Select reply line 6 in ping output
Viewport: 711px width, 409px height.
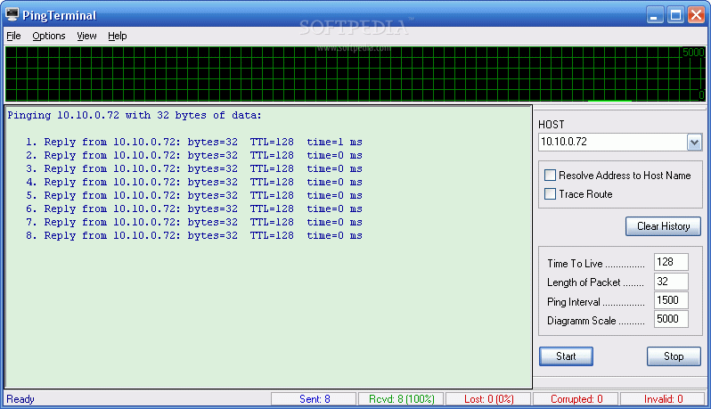coord(194,209)
